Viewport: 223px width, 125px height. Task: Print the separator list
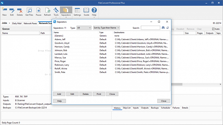pos(99,94)
